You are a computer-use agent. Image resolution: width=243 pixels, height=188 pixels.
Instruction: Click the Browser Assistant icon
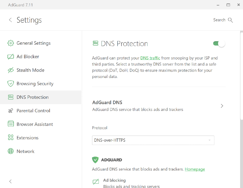pyautogui.click(x=11, y=124)
